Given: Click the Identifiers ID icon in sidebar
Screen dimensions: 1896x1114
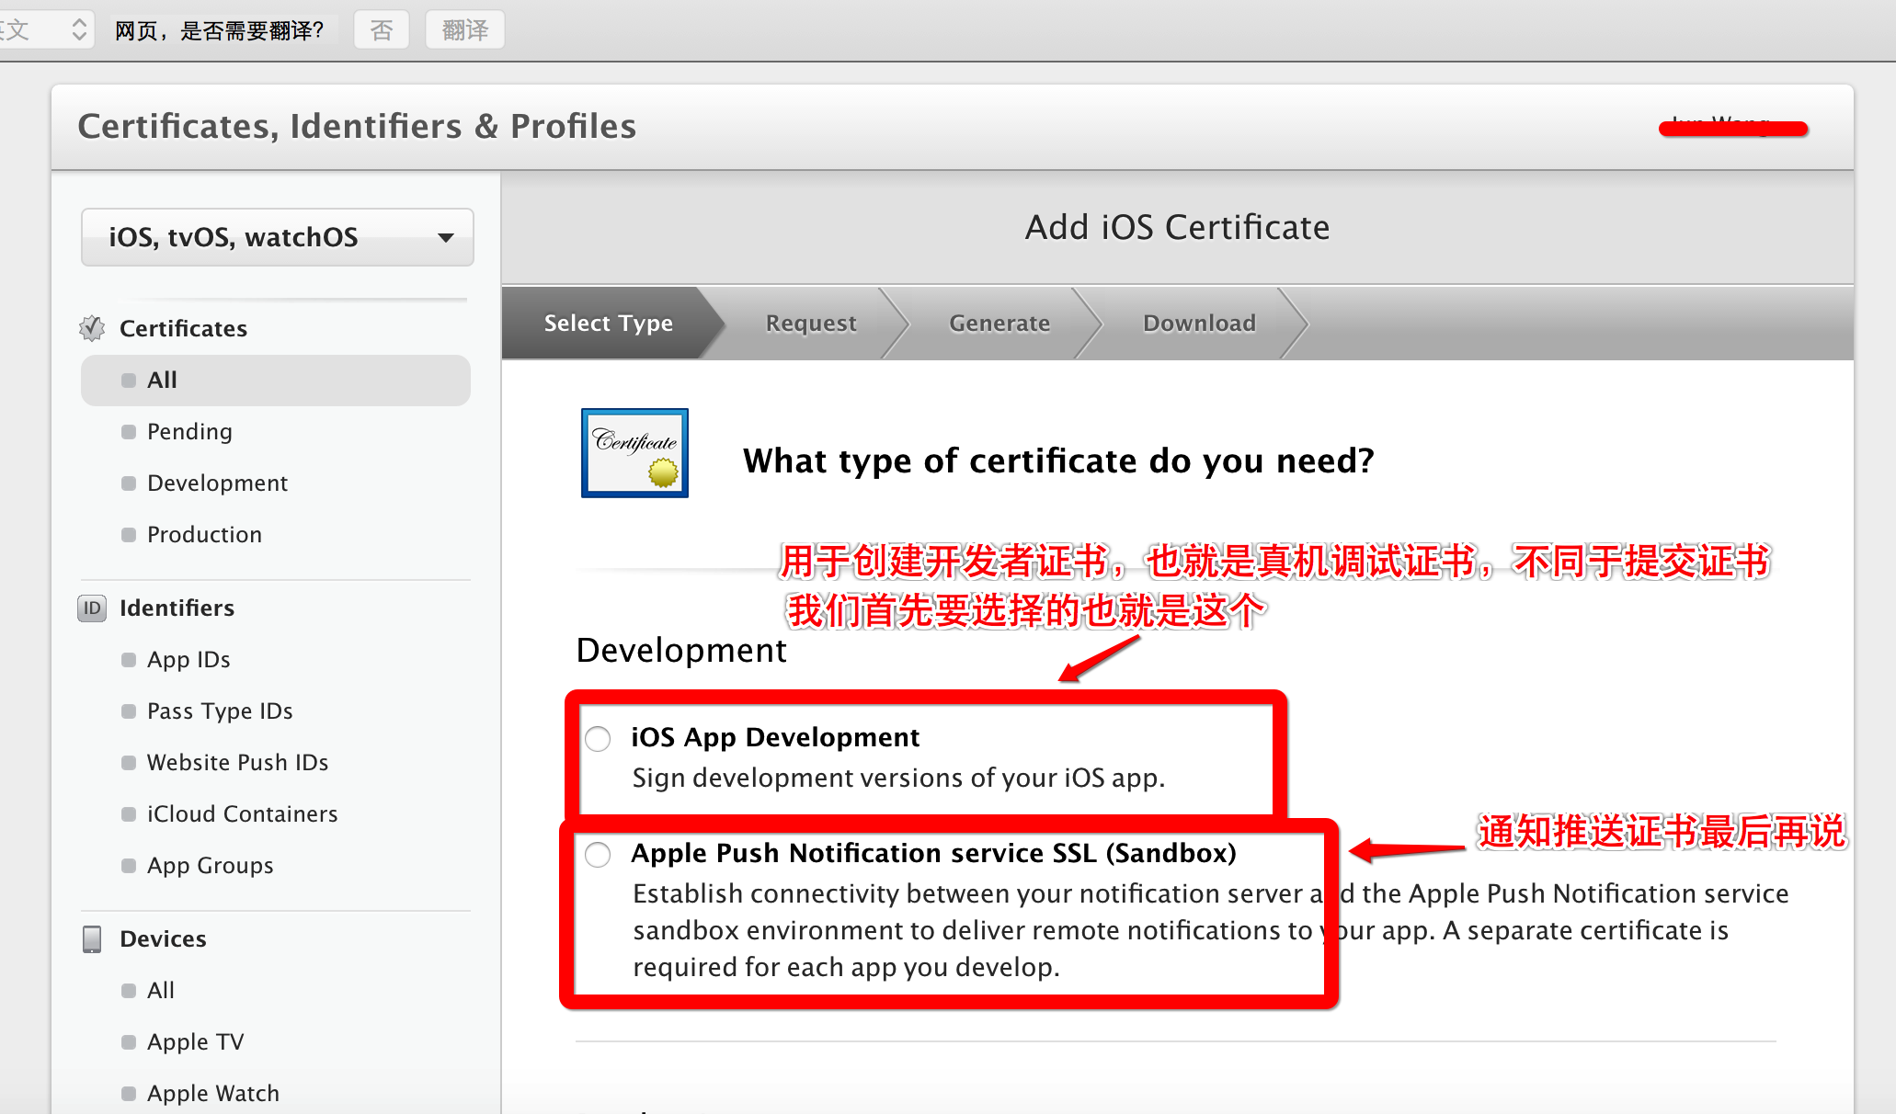Looking at the screenshot, I should (92, 608).
